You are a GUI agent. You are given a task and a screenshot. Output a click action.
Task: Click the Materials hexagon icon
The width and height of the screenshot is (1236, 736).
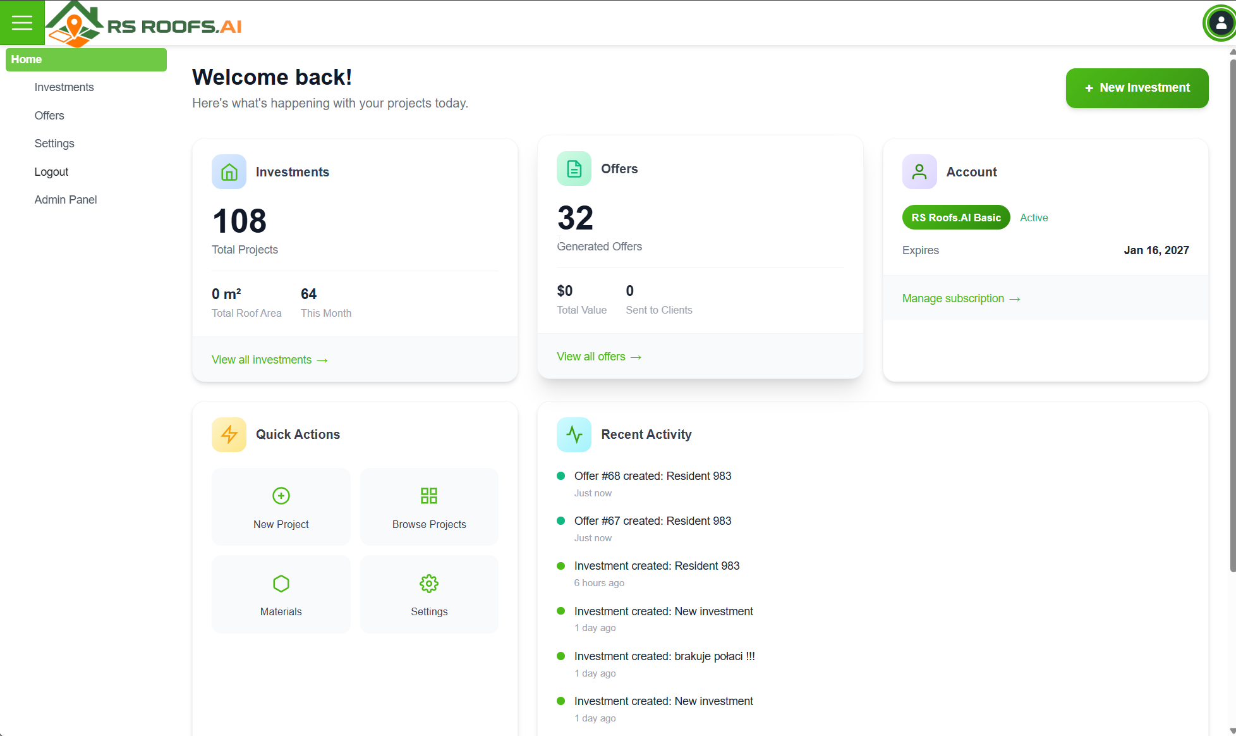tap(281, 583)
